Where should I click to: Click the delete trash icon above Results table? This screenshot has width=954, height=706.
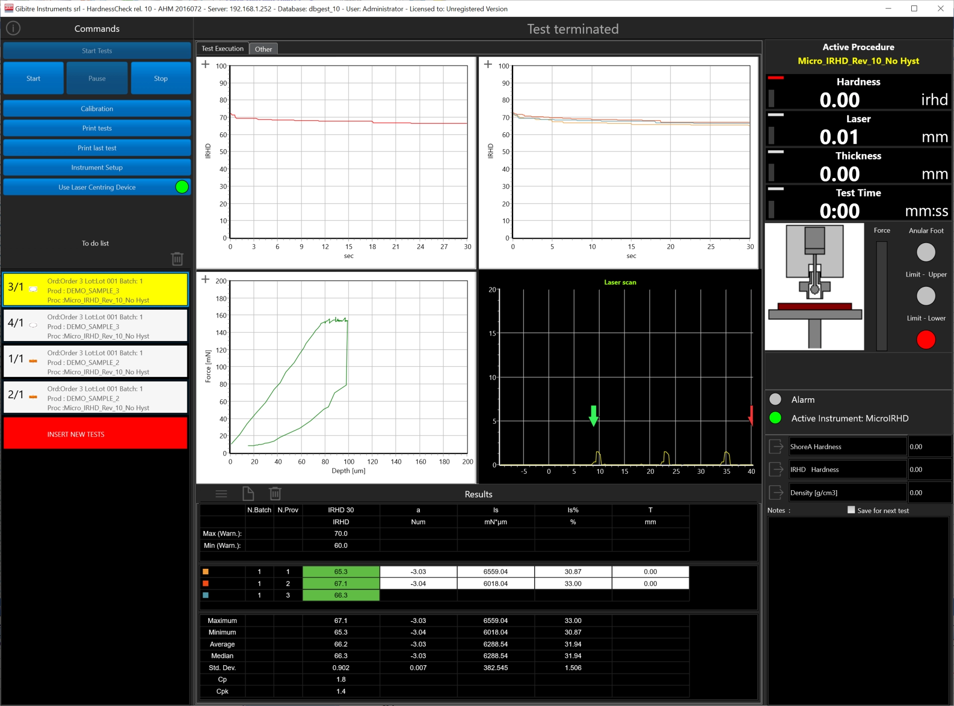[x=275, y=493]
